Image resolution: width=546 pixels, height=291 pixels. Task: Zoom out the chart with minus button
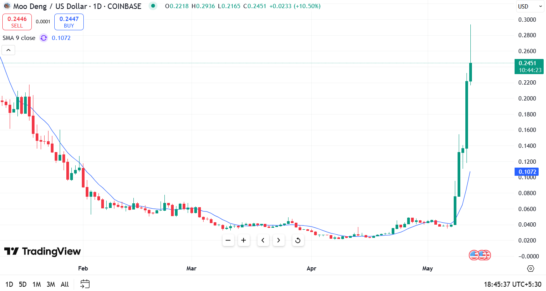click(x=228, y=240)
